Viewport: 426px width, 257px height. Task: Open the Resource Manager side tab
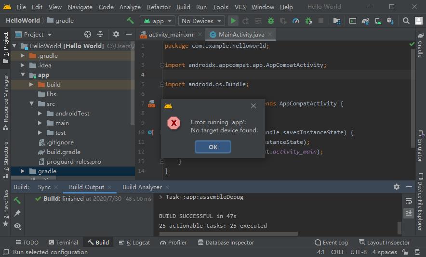tap(6, 103)
